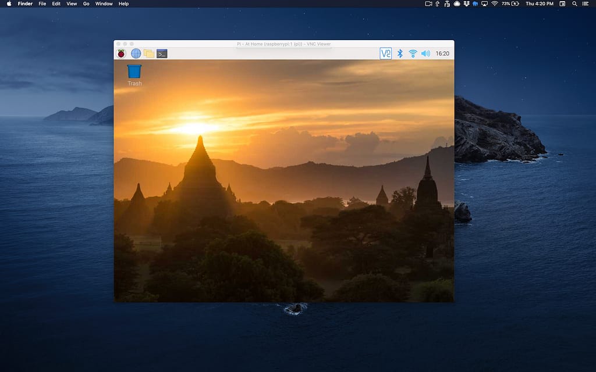Open the Pi Bluetooth tray menu
Image resolution: width=596 pixels, height=372 pixels.
pyautogui.click(x=400, y=53)
